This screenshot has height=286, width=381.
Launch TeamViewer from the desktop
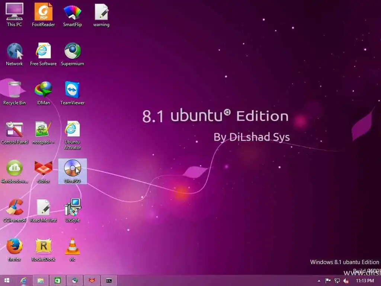(x=73, y=93)
